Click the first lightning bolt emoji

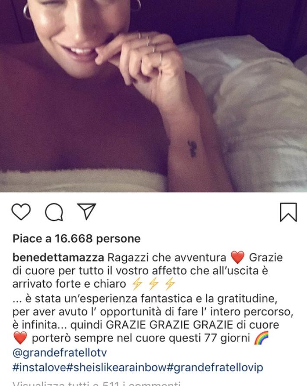[137, 284]
